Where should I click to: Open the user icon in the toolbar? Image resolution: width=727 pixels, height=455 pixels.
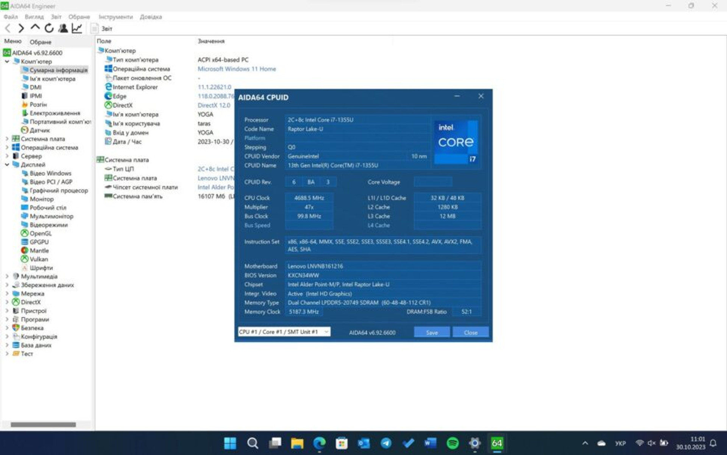(63, 28)
